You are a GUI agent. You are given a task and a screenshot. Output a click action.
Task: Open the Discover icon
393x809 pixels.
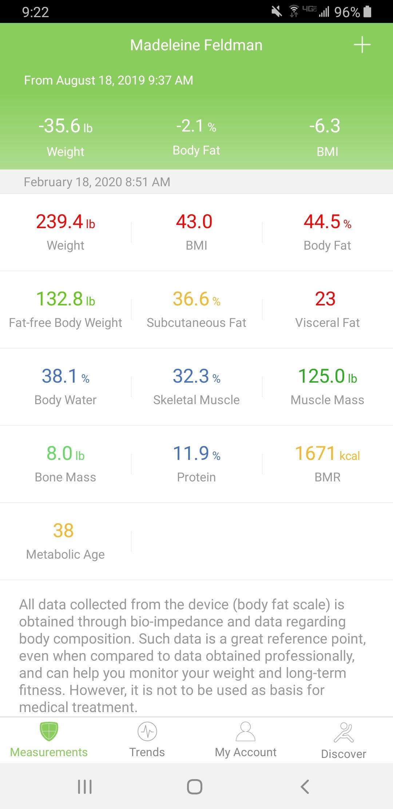(344, 732)
